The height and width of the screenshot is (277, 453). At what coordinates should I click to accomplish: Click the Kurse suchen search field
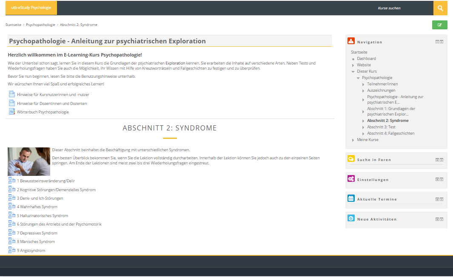click(405, 8)
